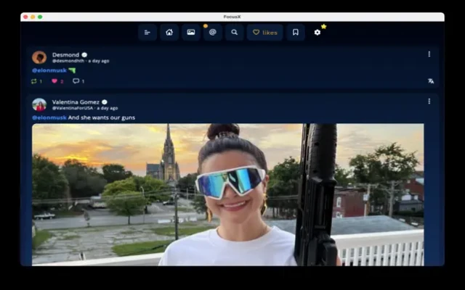465x290 pixels.
Task: Switch to the likes tab
Action: [264, 33]
